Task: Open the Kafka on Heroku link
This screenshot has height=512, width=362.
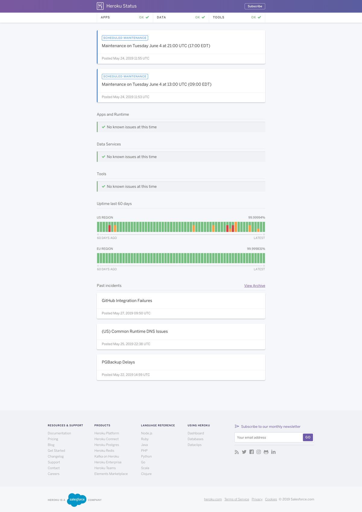Action: (x=107, y=457)
